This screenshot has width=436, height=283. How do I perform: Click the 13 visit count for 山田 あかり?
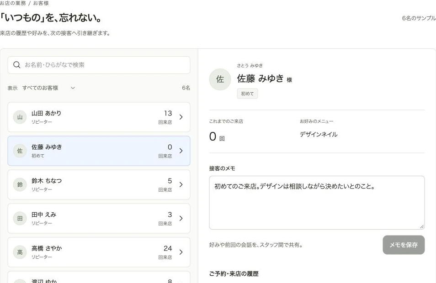[x=168, y=113]
